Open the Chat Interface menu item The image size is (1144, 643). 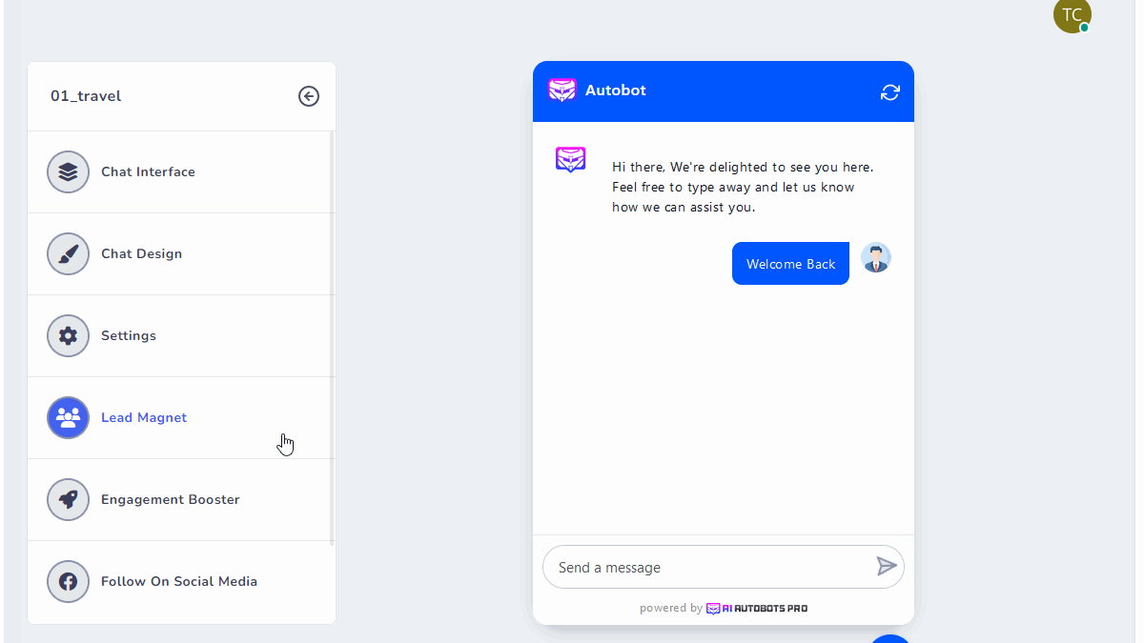[148, 172]
